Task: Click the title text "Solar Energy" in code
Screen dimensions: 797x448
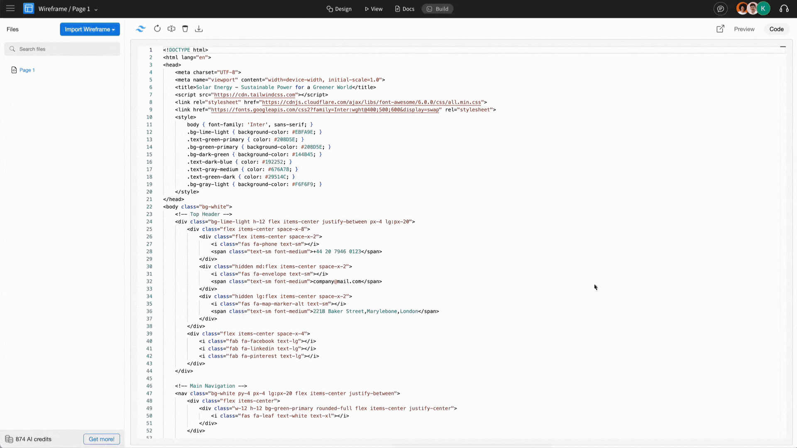Action: (x=214, y=87)
